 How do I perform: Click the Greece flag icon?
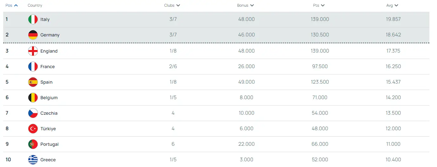coord(33,160)
